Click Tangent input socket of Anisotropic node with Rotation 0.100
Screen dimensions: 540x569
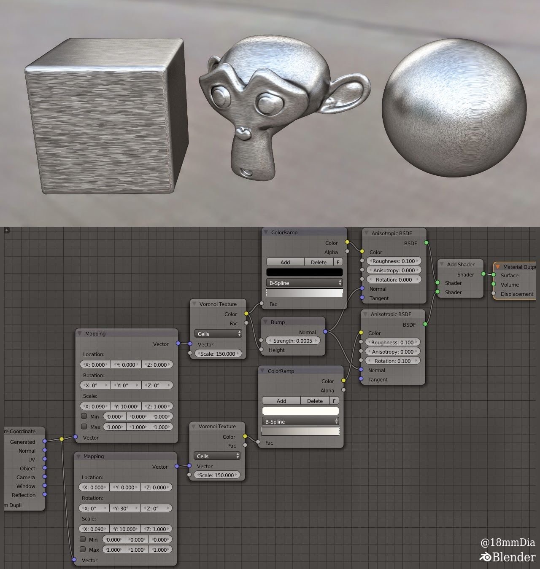tap(361, 379)
